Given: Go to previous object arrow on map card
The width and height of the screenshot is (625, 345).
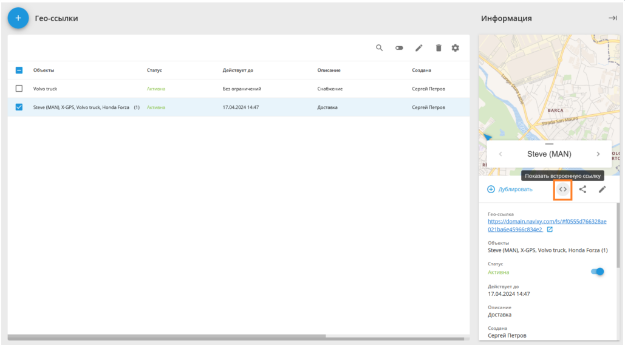Looking at the screenshot, I should click(x=500, y=154).
